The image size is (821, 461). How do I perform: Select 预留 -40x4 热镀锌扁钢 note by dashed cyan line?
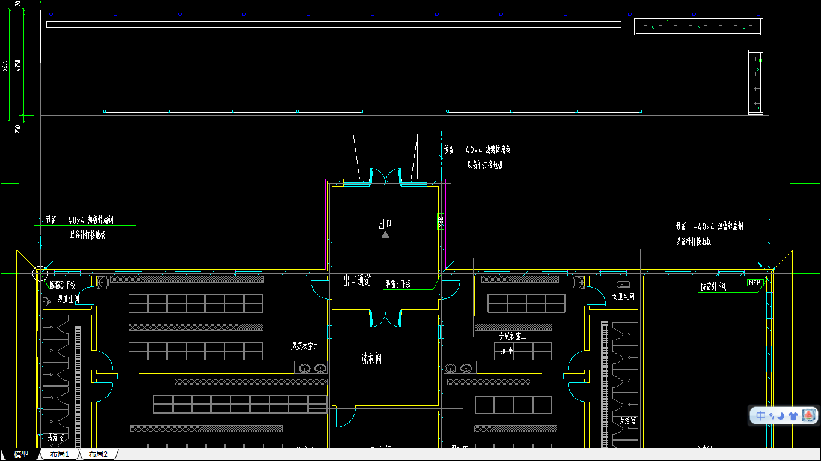pos(477,150)
